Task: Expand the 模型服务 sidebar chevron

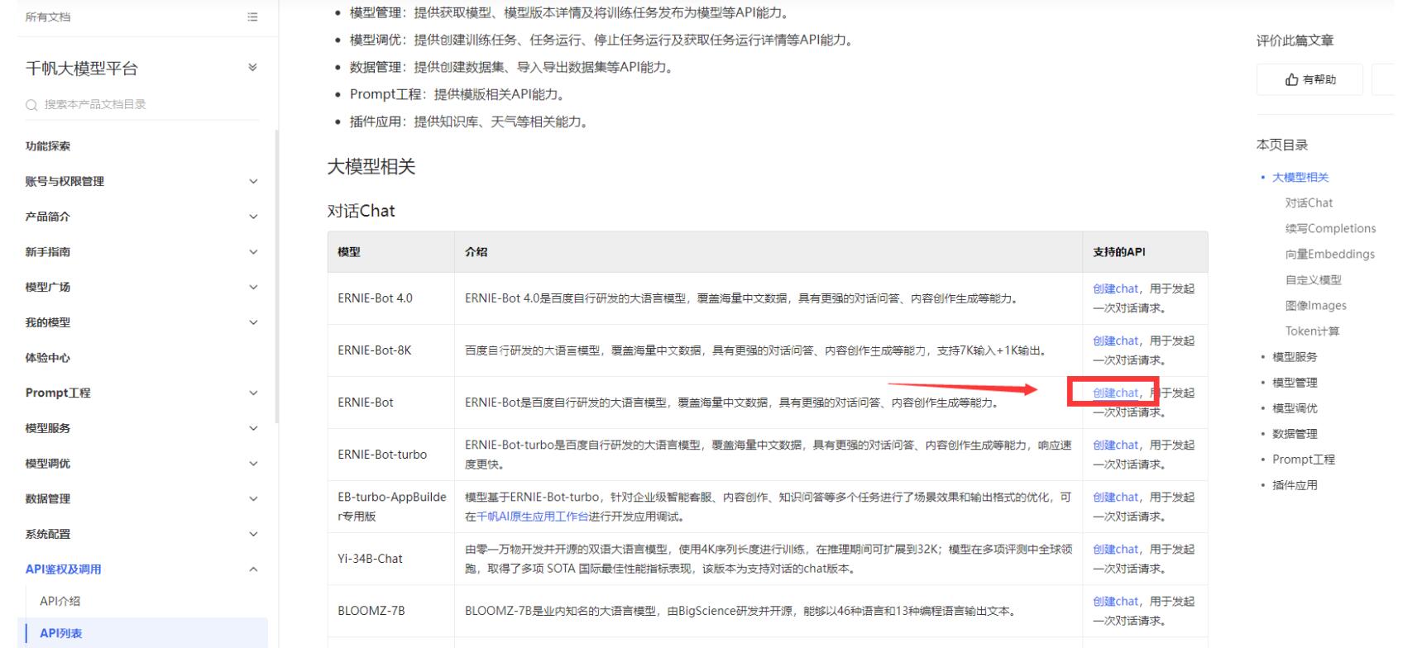Action: pyautogui.click(x=253, y=429)
